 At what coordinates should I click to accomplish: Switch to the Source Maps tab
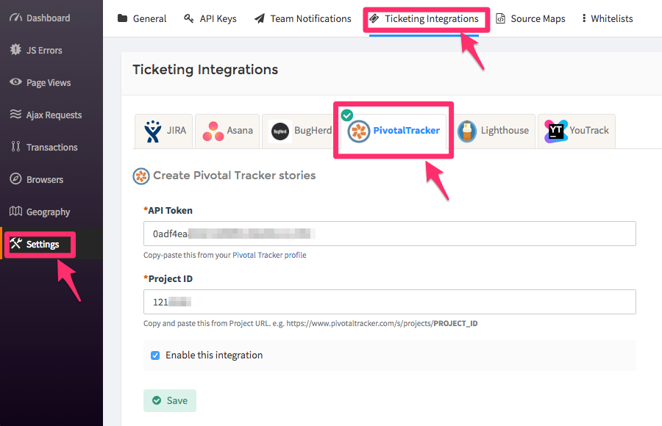[x=530, y=18]
